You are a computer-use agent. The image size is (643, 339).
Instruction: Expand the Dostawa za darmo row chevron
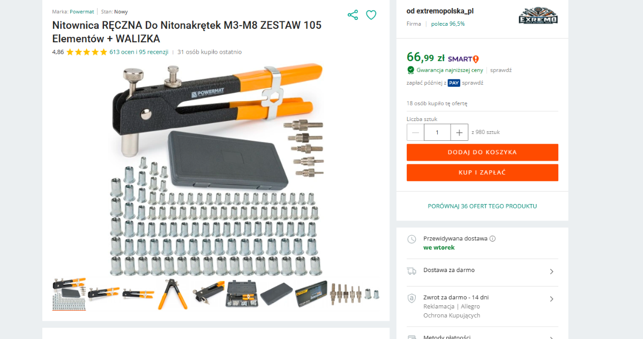pyautogui.click(x=552, y=272)
